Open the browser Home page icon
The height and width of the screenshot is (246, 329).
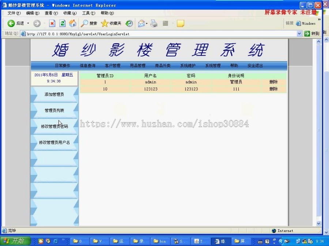pyautogui.click(x=72, y=23)
